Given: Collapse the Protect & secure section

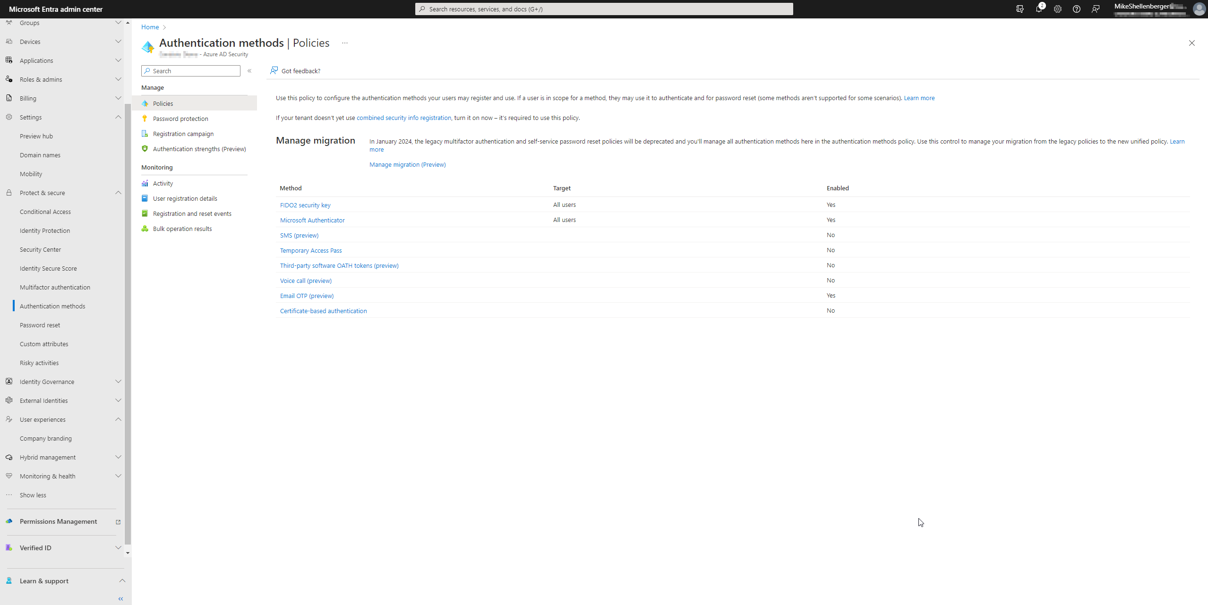Looking at the screenshot, I should [118, 193].
